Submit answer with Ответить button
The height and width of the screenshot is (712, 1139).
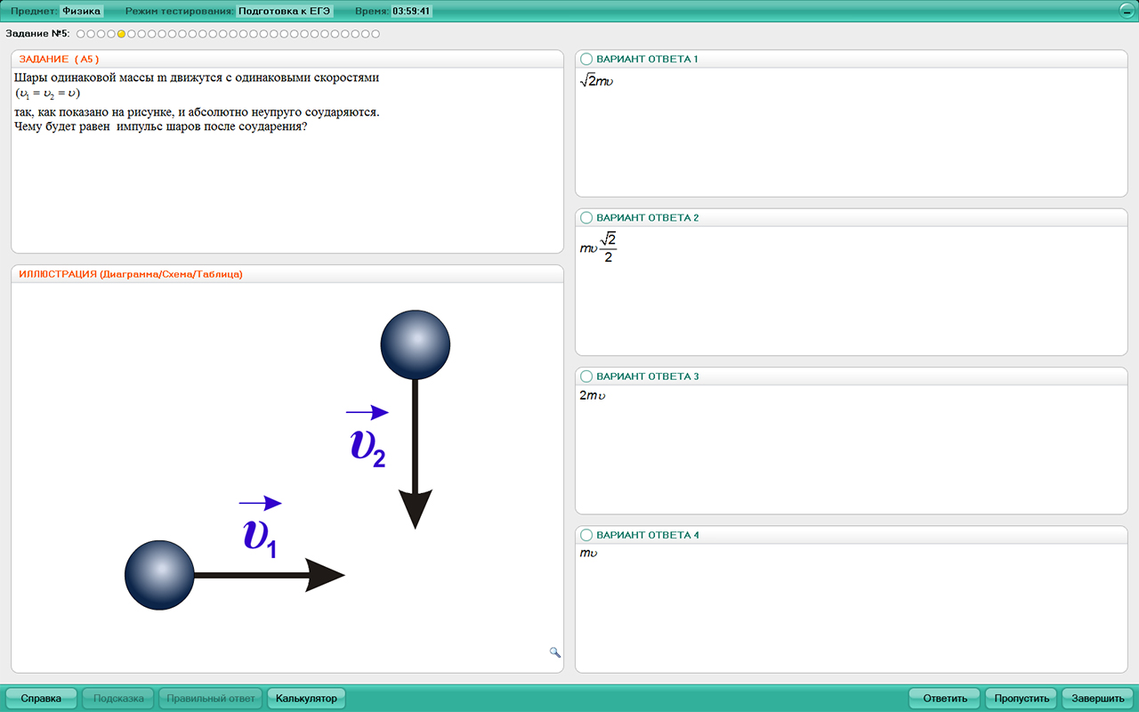[944, 699]
